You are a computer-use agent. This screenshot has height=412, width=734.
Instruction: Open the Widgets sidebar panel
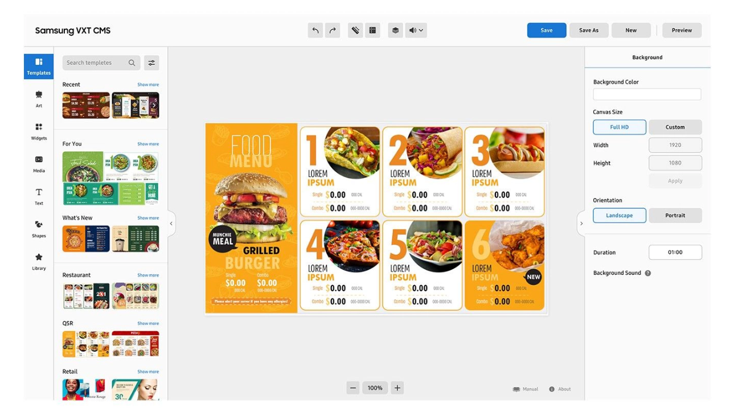point(39,131)
